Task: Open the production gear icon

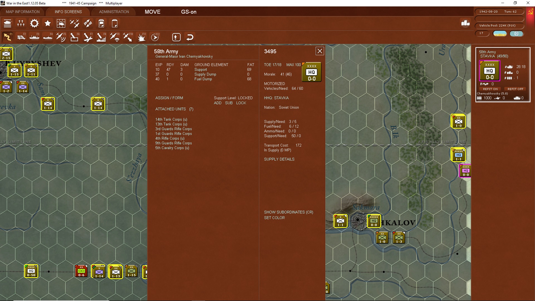Action: pyautogui.click(x=34, y=23)
